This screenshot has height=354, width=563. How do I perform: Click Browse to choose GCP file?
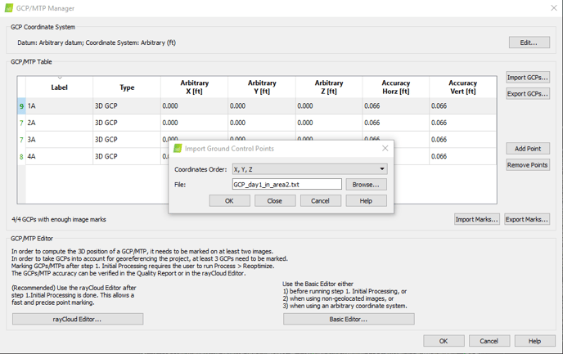click(x=366, y=185)
